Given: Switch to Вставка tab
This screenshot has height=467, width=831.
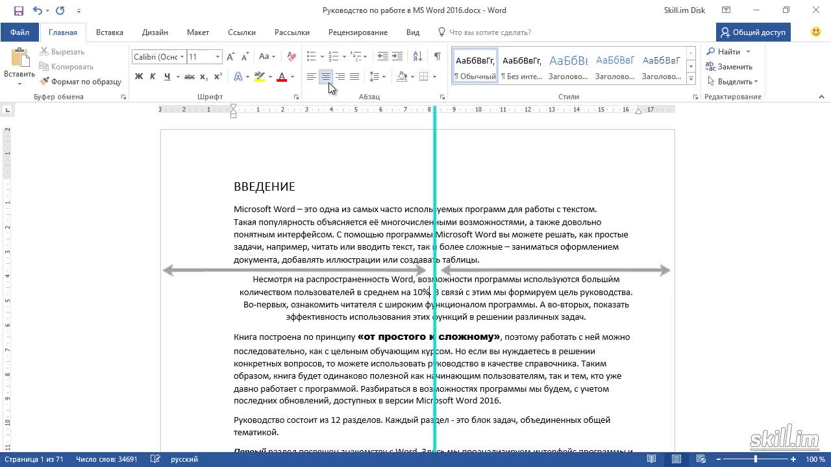Looking at the screenshot, I should click(x=110, y=32).
